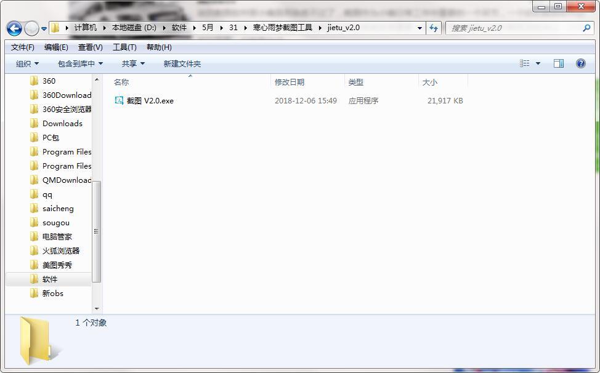Click 寒心雨梦截图工具 breadcrumb
The width and height of the screenshot is (600, 373).
click(x=282, y=28)
